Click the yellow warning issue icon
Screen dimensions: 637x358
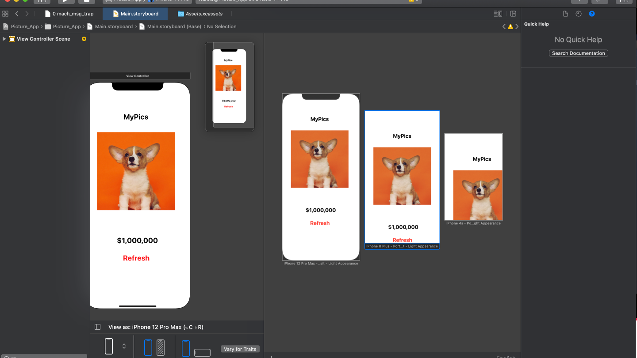pos(510,26)
